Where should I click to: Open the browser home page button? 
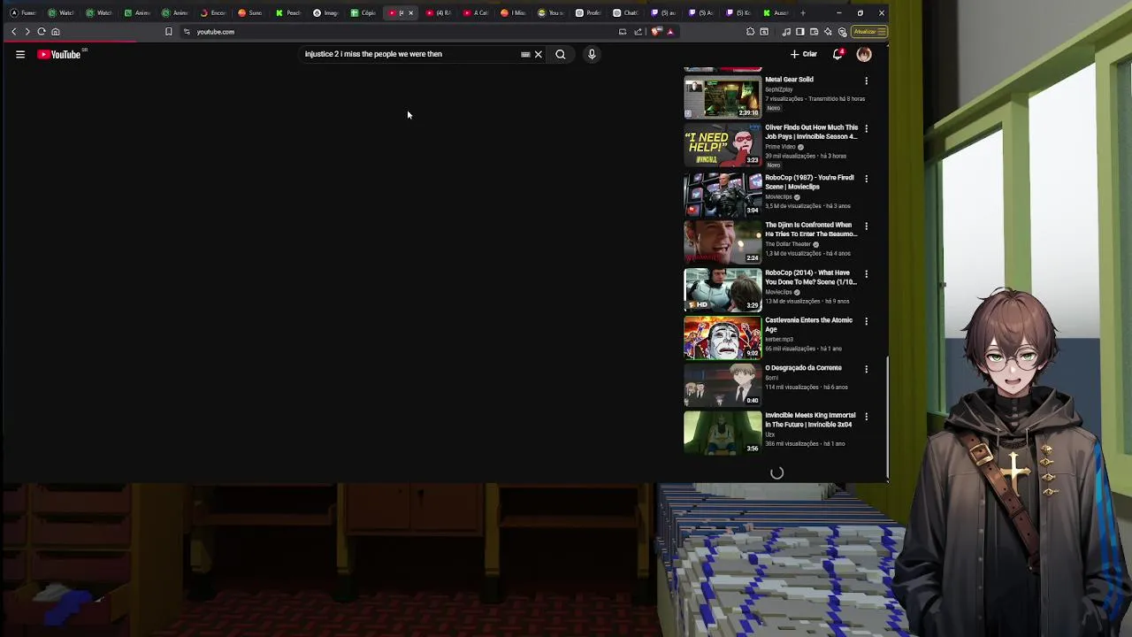pos(55,32)
